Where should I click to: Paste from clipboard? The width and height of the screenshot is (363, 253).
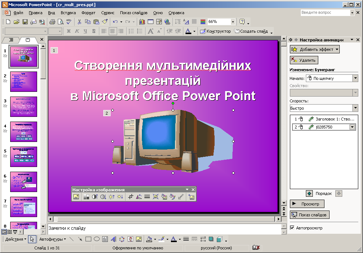96,22
